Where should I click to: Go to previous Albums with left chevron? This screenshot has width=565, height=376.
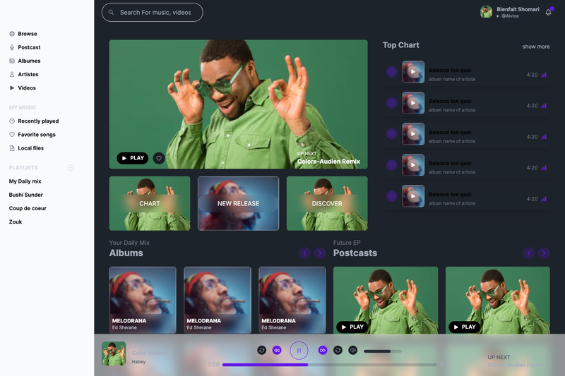click(304, 253)
